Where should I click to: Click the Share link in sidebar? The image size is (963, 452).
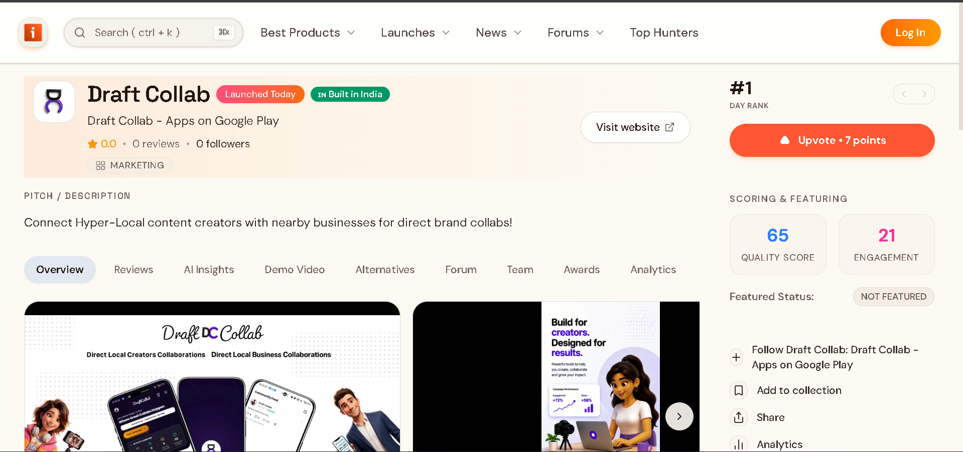(770, 417)
